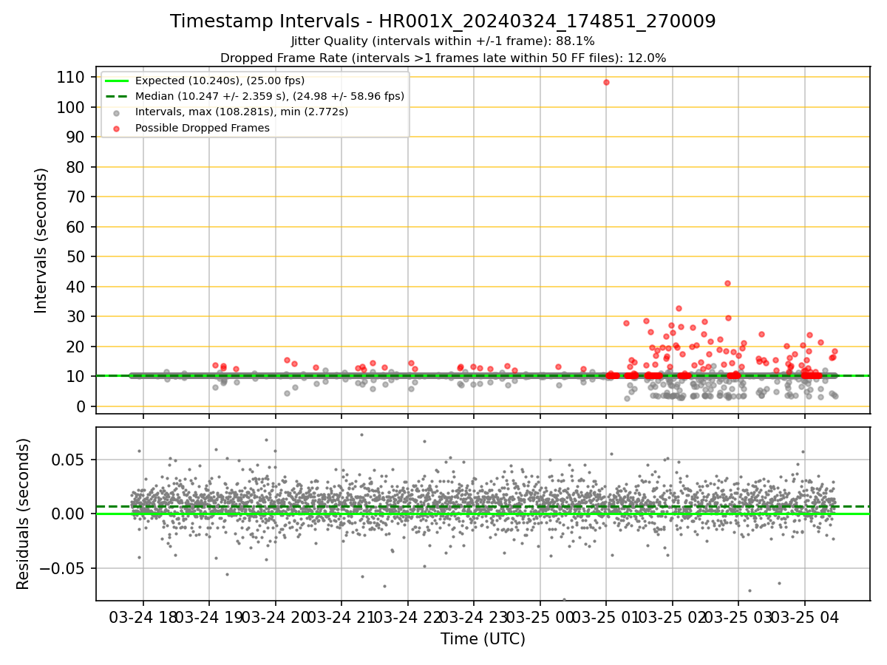The height and width of the screenshot is (665, 887).
Task: Click the x-axis tick label '03-24 21'
Action: [341, 617]
